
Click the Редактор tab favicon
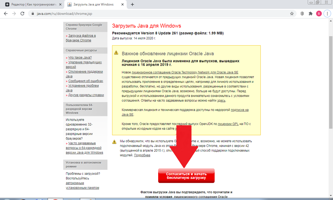[x=7, y=5]
